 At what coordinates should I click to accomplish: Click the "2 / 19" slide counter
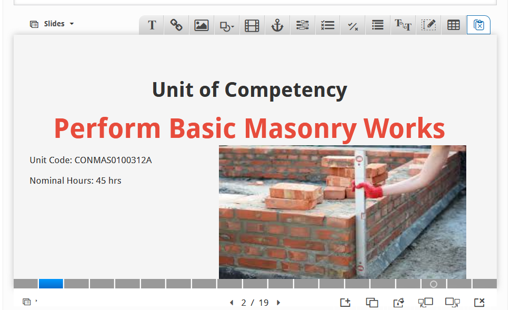coord(255,303)
